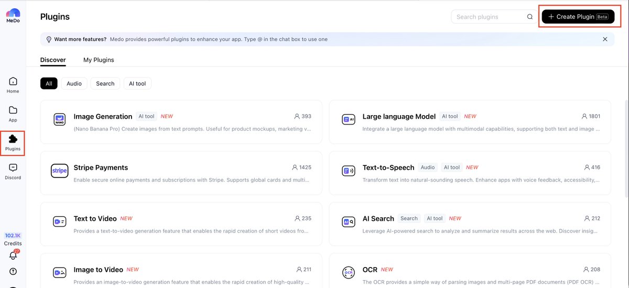Open the Image to Video plugin title
Screen dimensions: 629x288
pos(99,270)
